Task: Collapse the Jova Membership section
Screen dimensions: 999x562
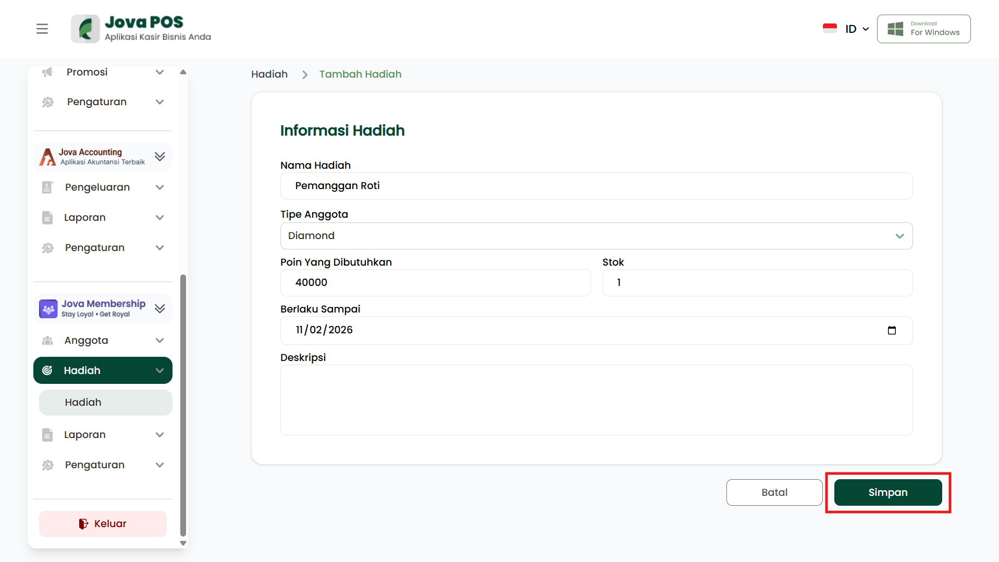Action: coord(159,309)
